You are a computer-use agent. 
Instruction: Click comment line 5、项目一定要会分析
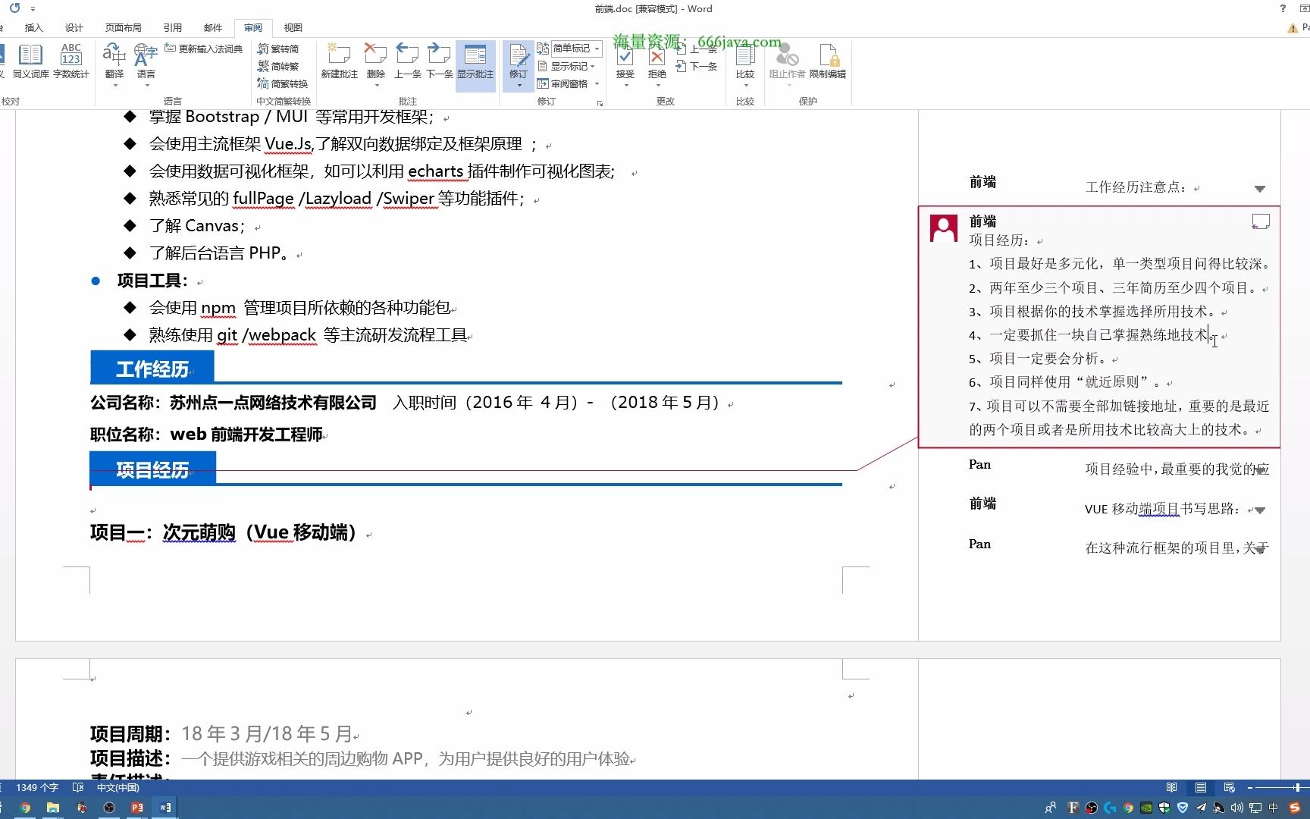pos(1039,359)
